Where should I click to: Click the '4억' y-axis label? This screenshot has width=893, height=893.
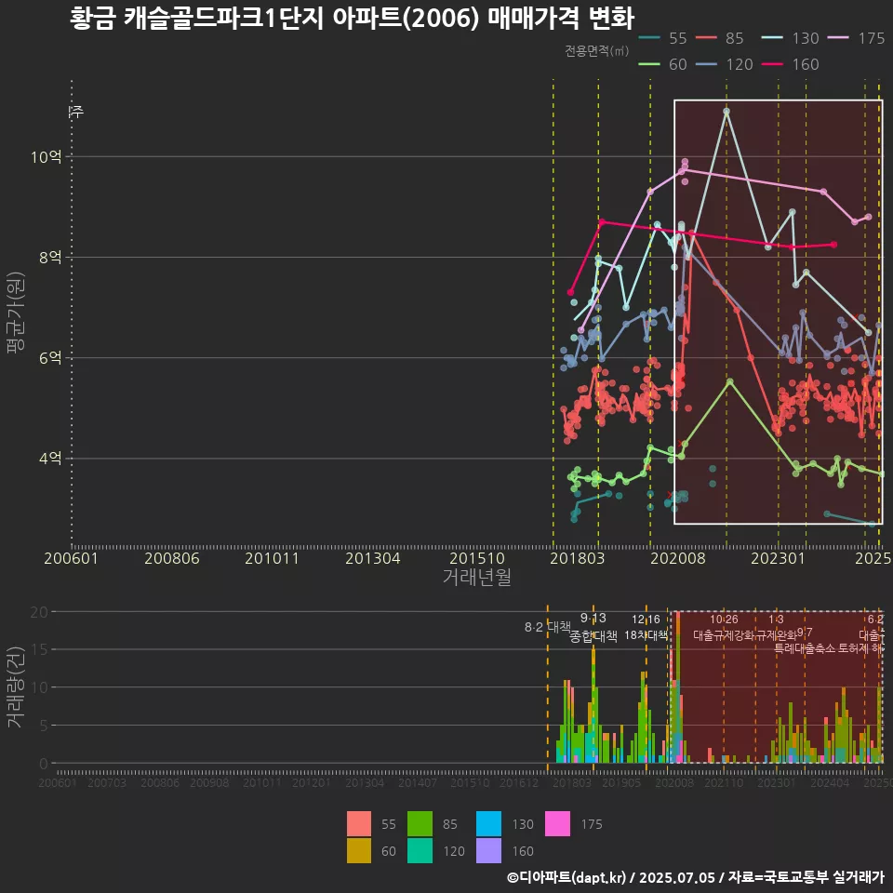50,459
